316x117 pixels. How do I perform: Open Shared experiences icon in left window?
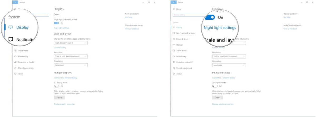[x=16, y=68]
